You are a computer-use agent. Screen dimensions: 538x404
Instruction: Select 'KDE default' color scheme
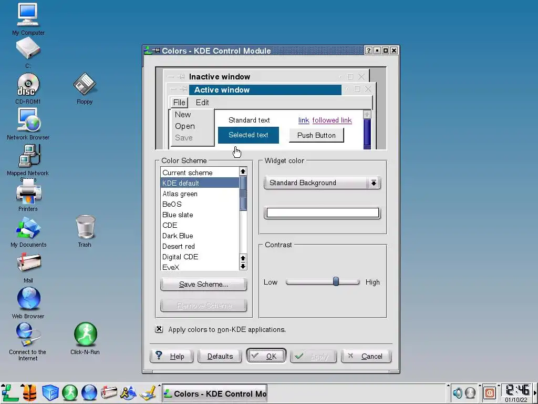200,183
